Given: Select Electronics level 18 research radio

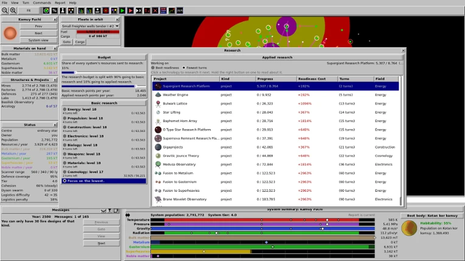Looking at the screenshot, I should tap(65, 136).
